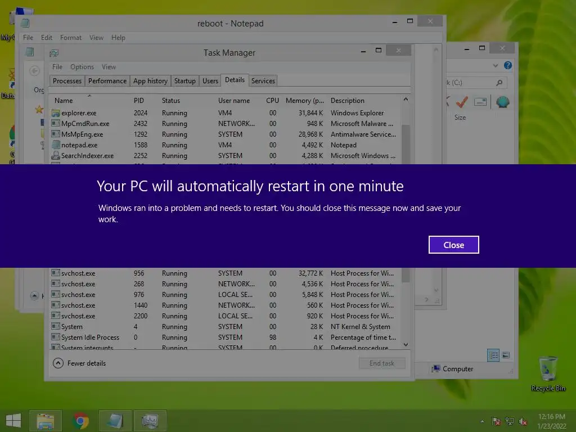The width and height of the screenshot is (576, 432).
Task: Click the Size column in Explorer
Action: [460, 118]
